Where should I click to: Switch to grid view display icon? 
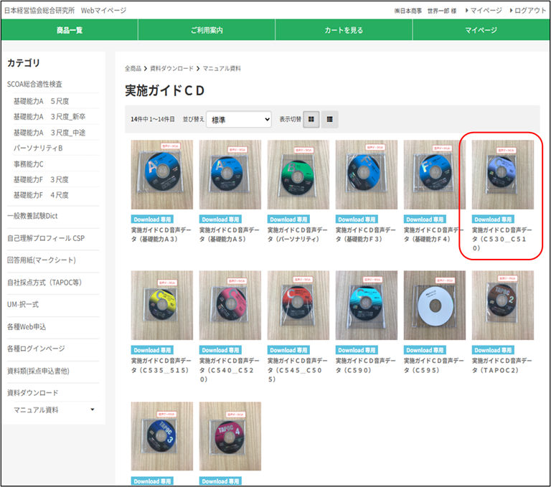(x=312, y=120)
